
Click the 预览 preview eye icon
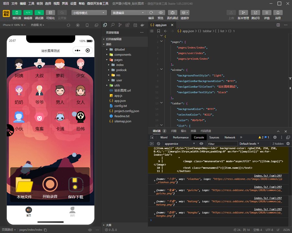[160, 13]
